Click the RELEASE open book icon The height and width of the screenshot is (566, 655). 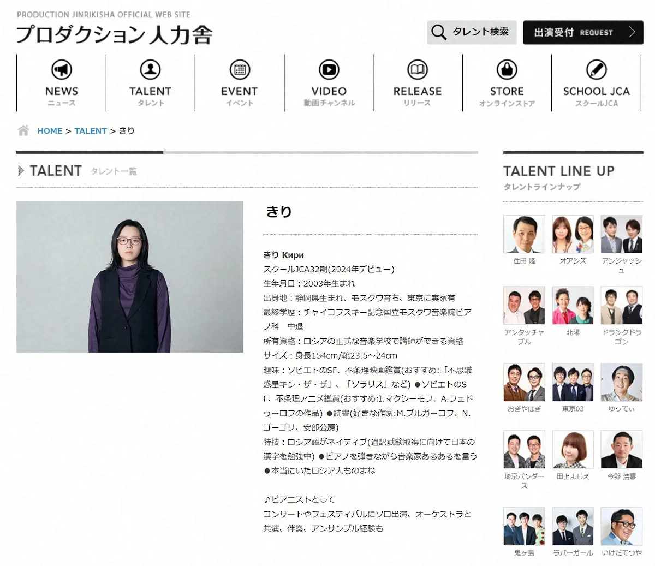pyautogui.click(x=418, y=70)
